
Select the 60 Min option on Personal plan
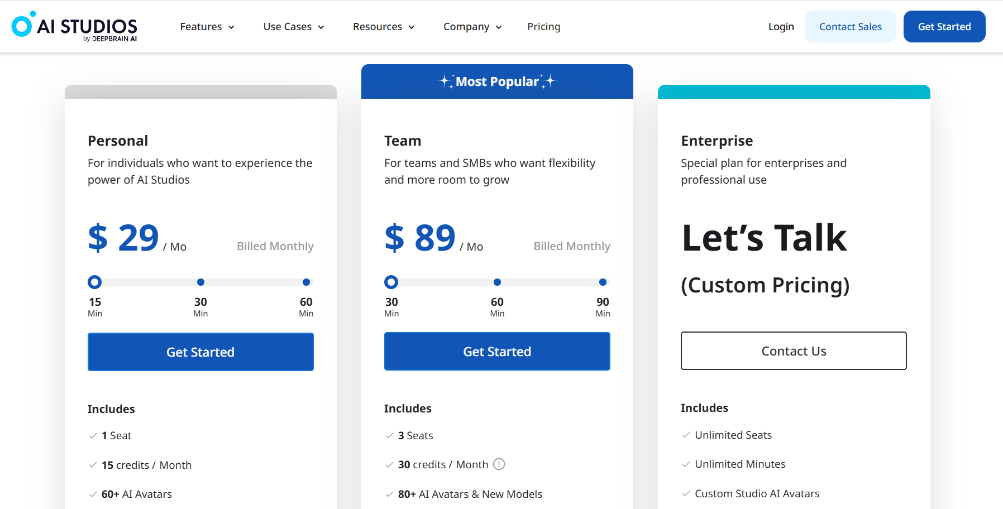tap(306, 282)
